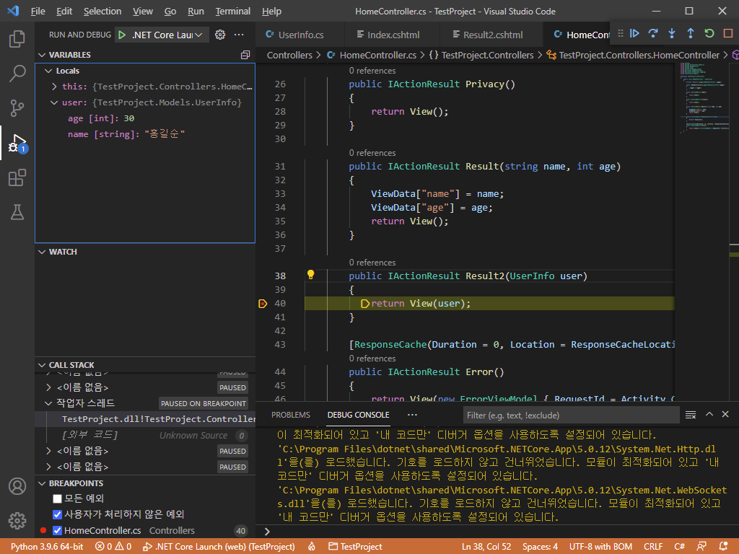Switch to UserInfo.cs tab
Screen dimensions: 739x554
click(x=300, y=35)
